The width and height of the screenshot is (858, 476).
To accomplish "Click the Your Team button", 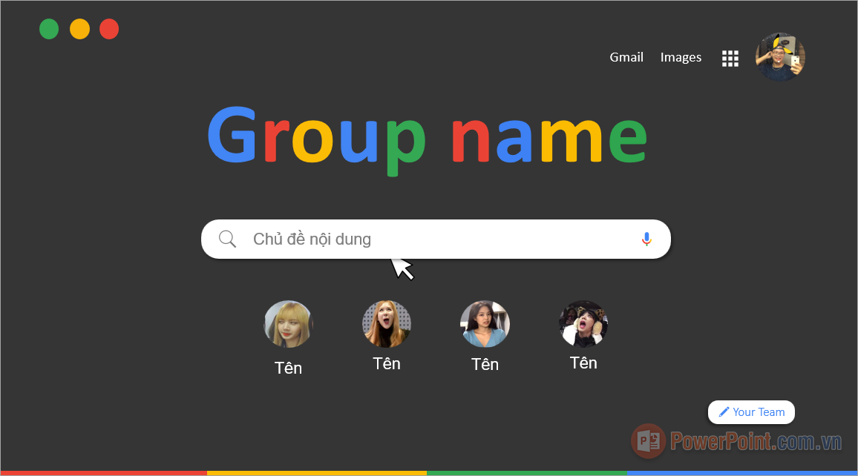I will pyautogui.click(x=751, y=412).
